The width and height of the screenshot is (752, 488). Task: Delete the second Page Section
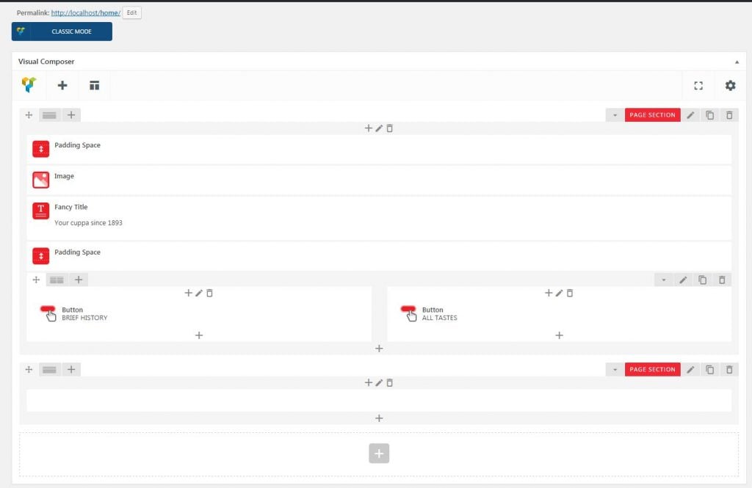729,370
